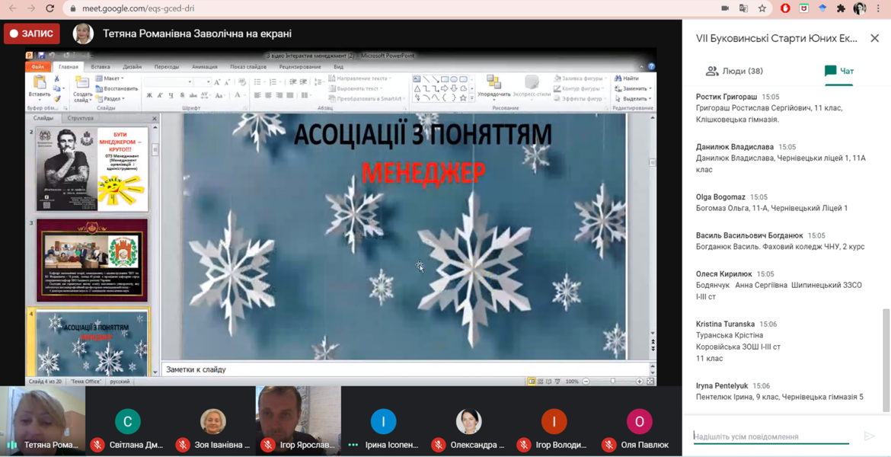Open the Макет layout dropdown

[x=110, y=78]
